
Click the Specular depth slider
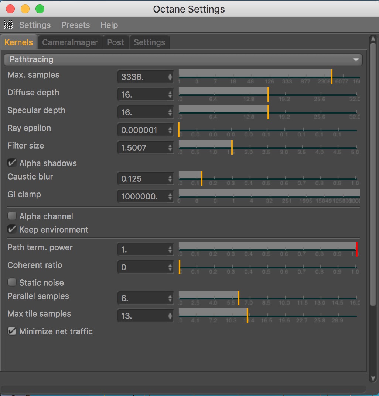(x=269, y=112)
